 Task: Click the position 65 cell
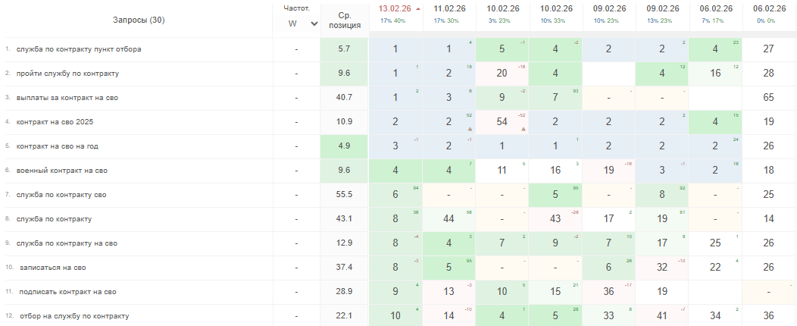(769, 98)
